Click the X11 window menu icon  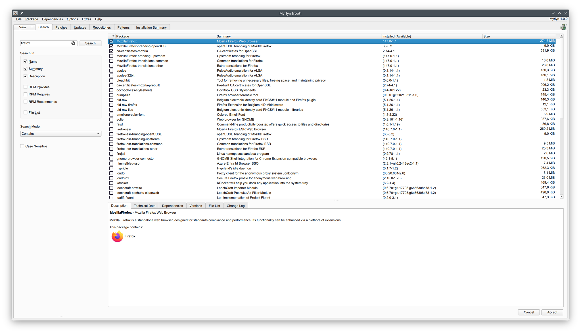(x=16, y=13)
